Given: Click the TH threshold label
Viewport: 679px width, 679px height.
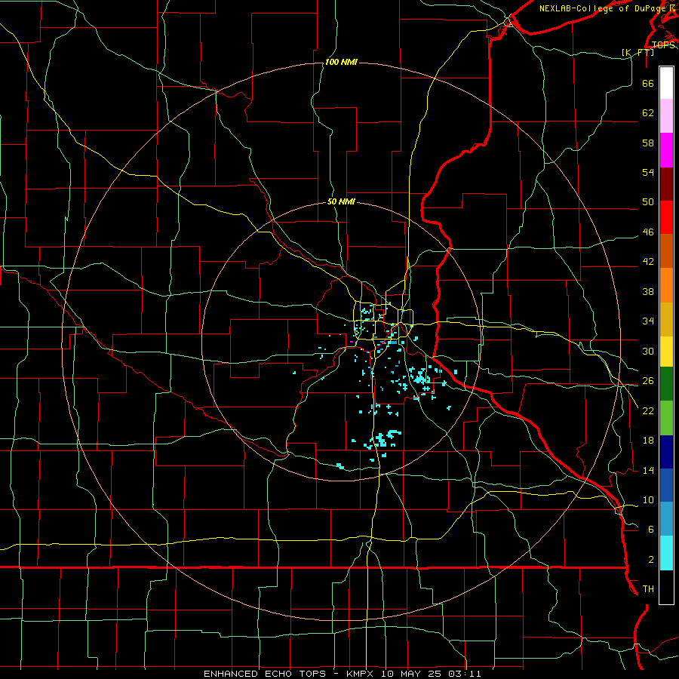Looking at the screenshot, I should pyautogui.click(x=648, y=589).
